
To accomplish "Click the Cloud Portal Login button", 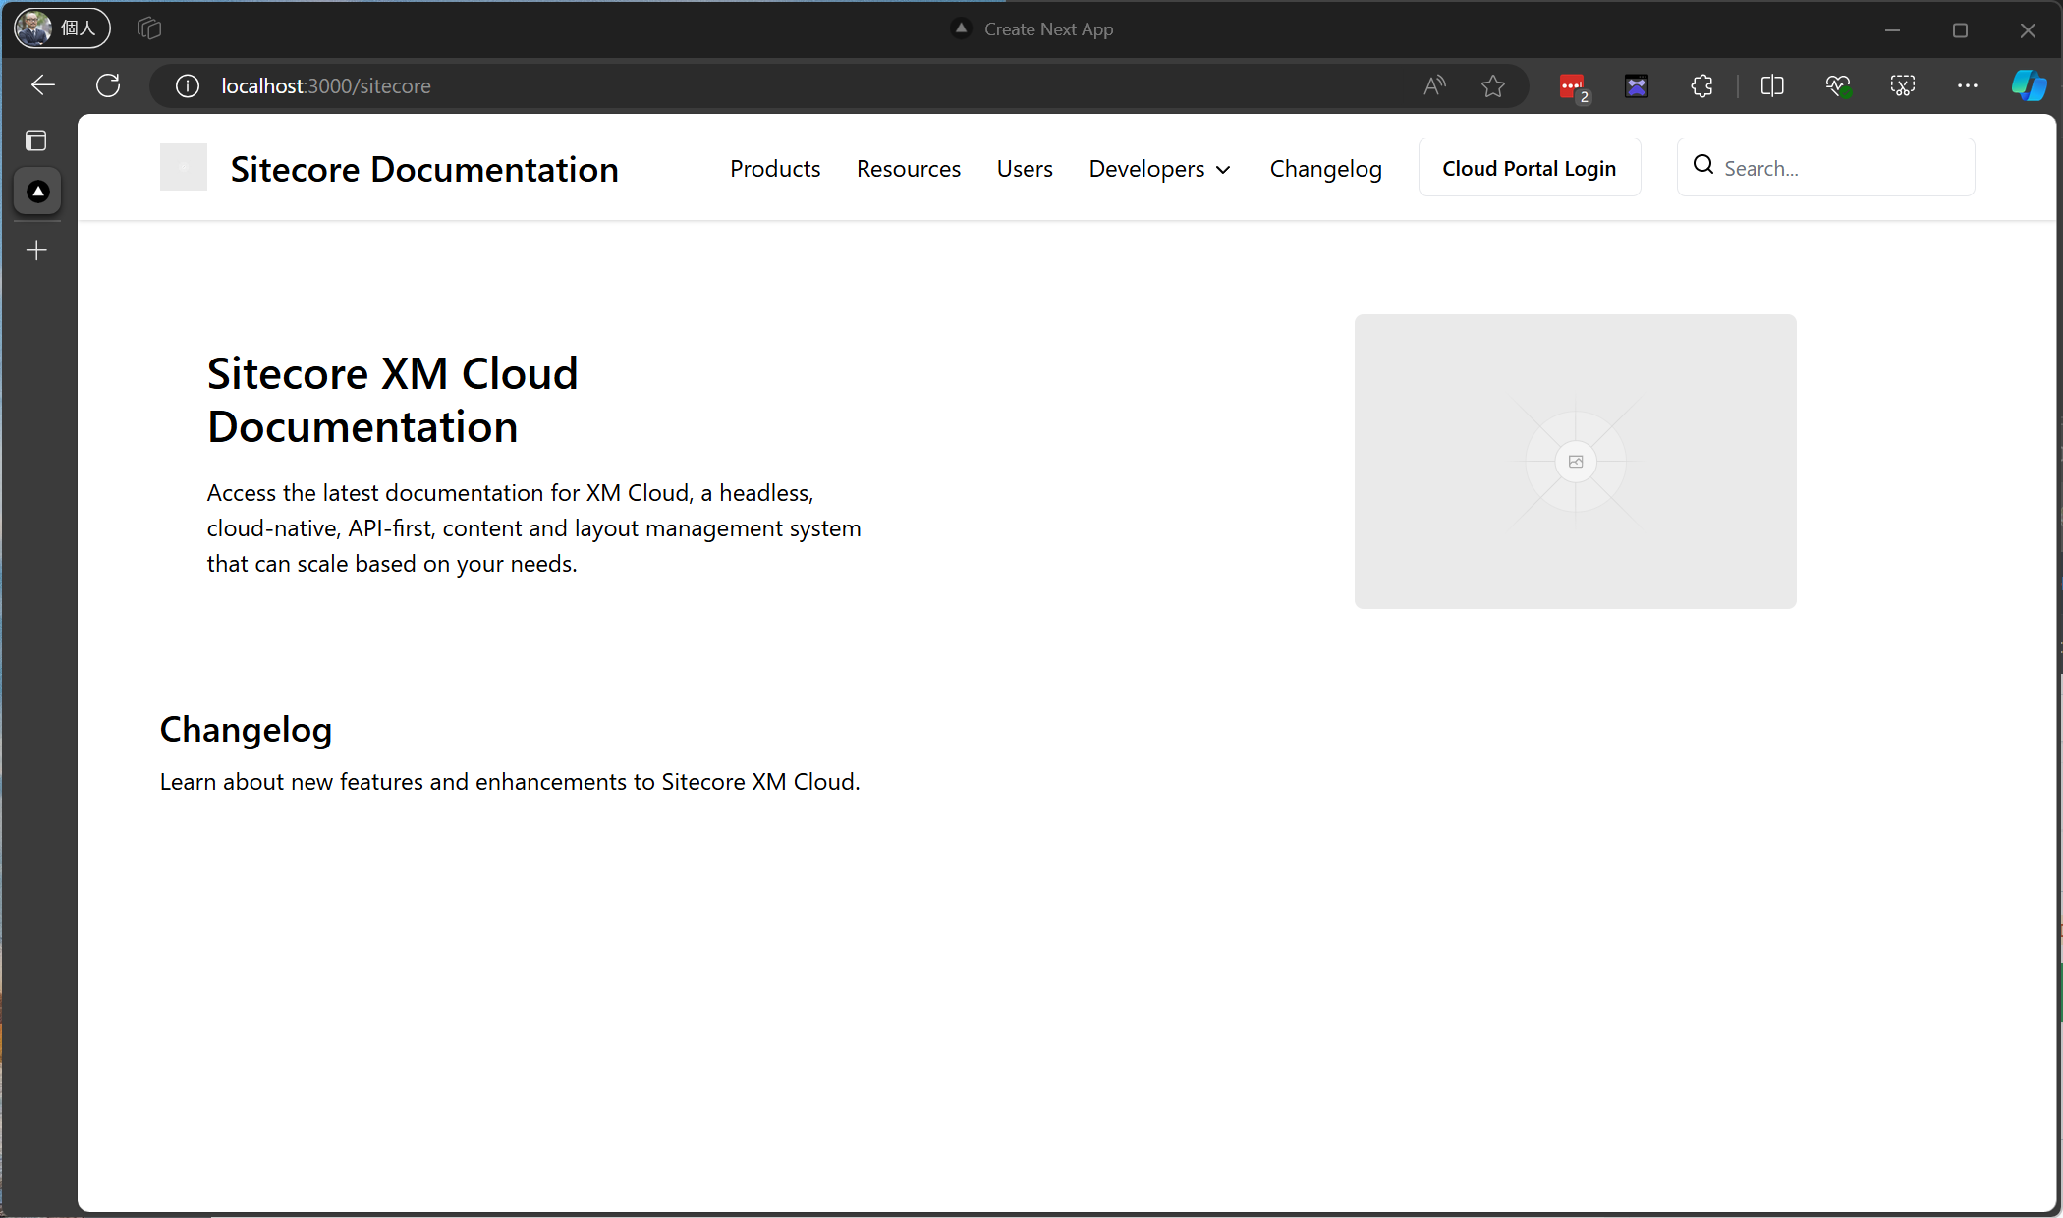I will [1530, 168].
